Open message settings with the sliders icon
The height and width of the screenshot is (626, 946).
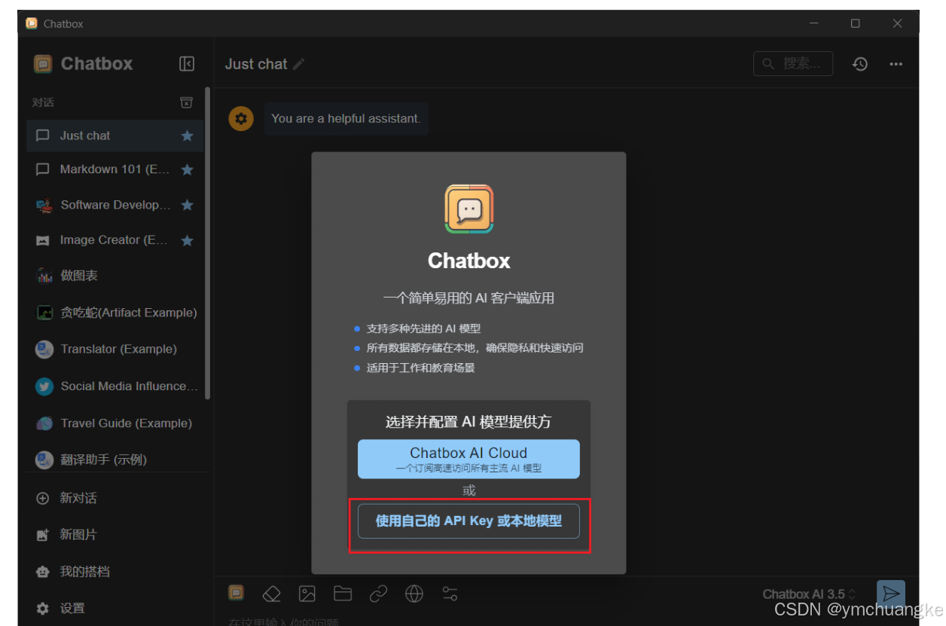click(450, 594)
